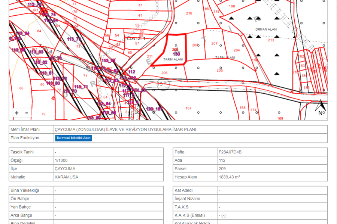
Task: Select parcel 210 on the map
Action: 189,13
